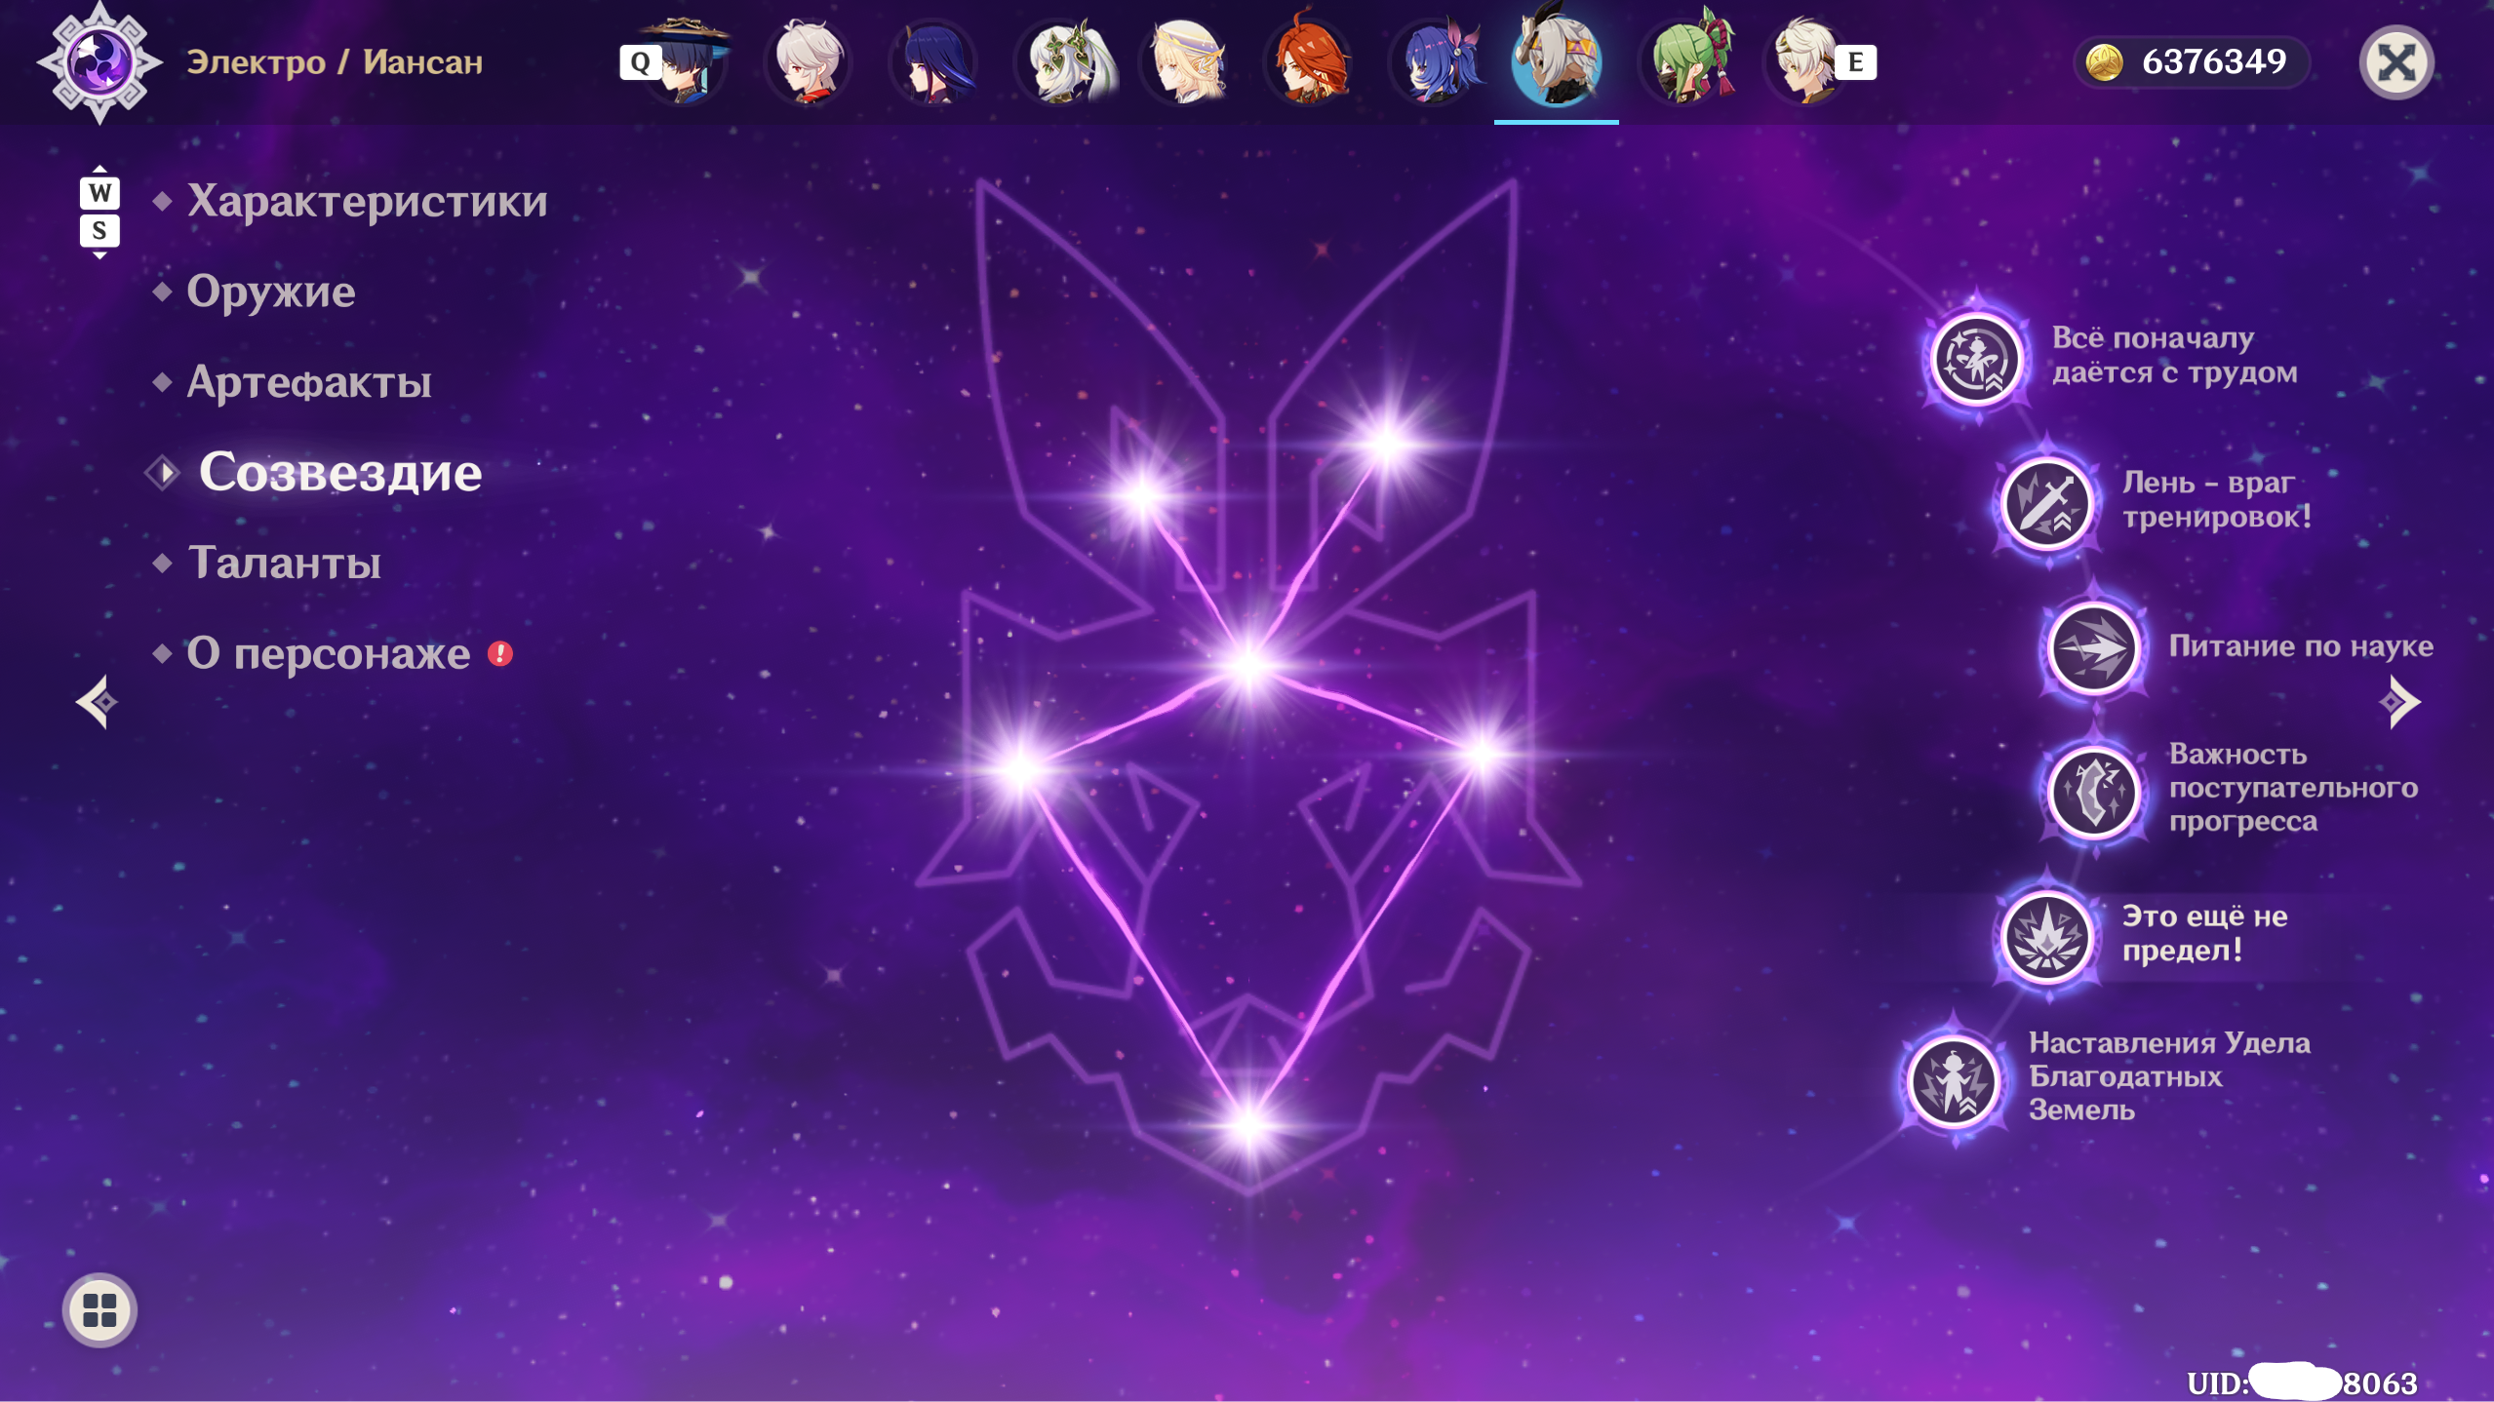Click the W key navigation hint
The height and width of the screenshot is (1402, 2494).
click(x=99, y=192)
